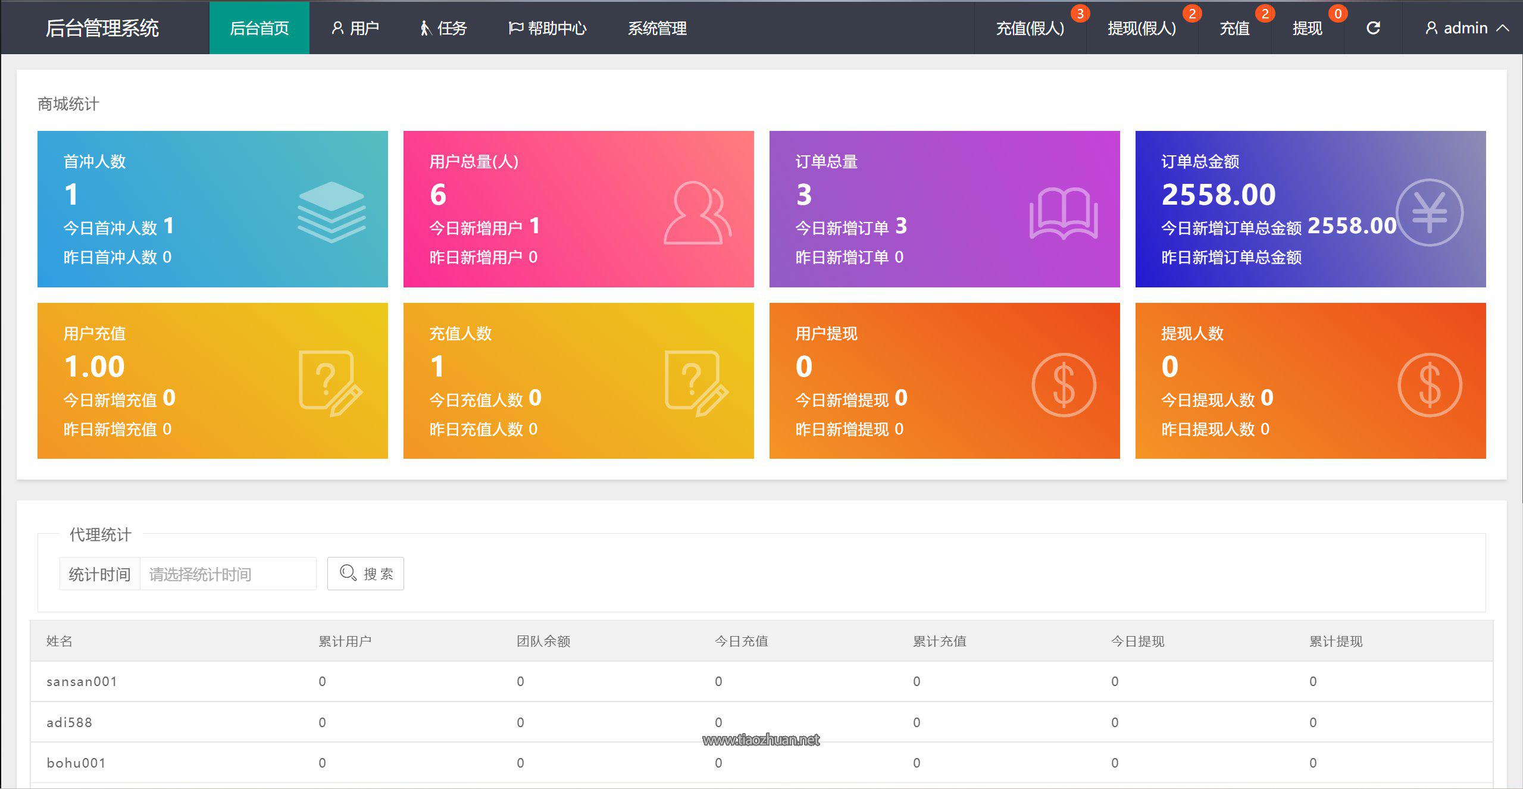Click the magnifier icon in 搜索 button

point(348,573)
